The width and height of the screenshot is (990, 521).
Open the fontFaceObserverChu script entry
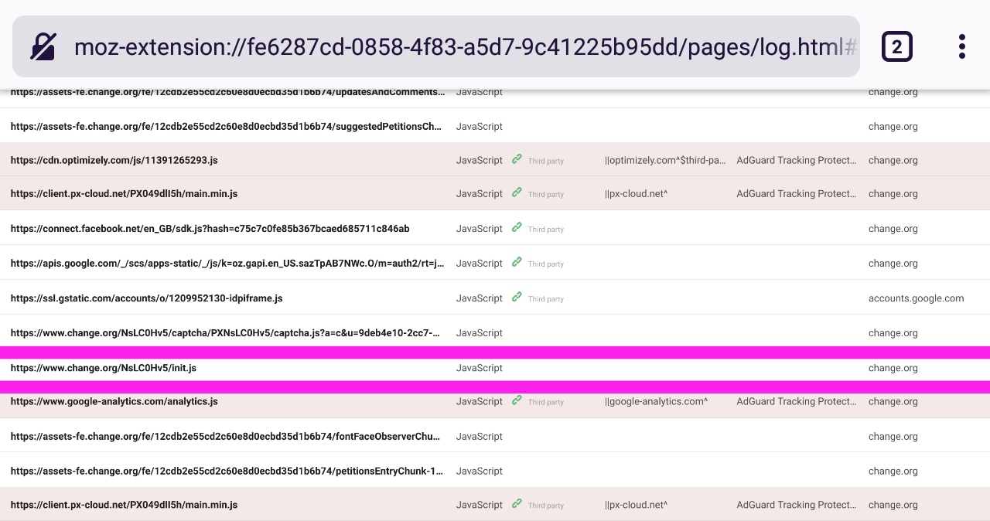pyautogui.click(x=224, y=436)
